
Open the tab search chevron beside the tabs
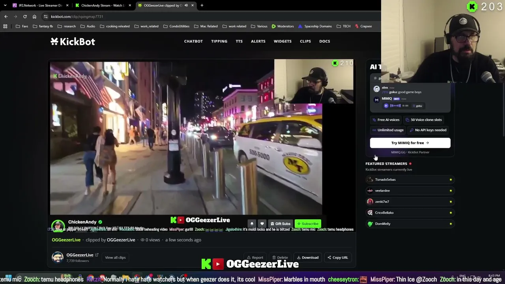coord(5,6)
